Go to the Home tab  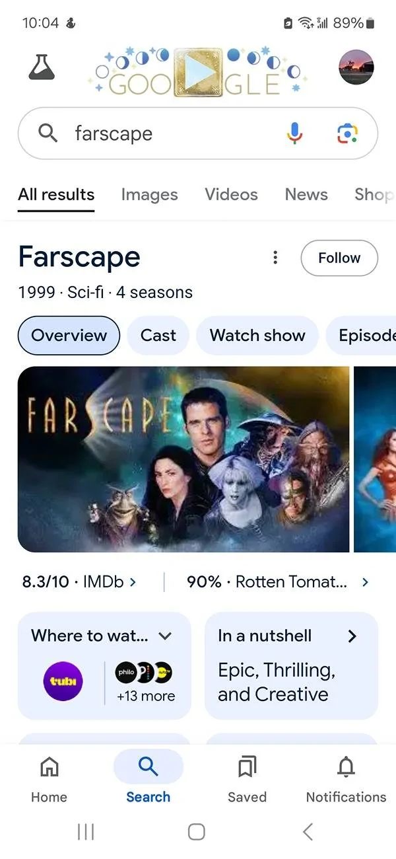point(49,780)
